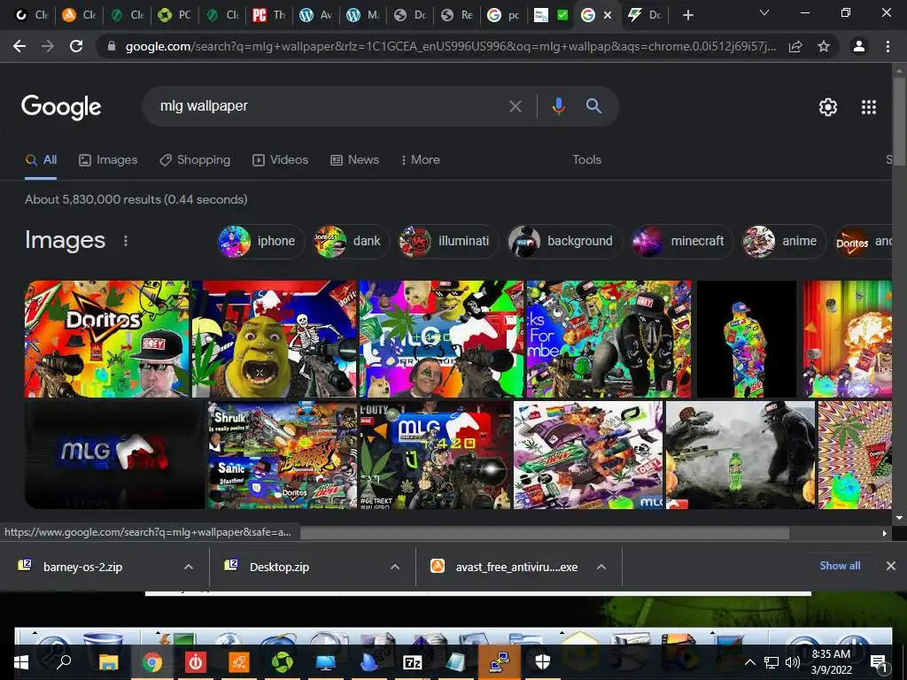
Task: Open the dinosaur and gorilla Mountain Dew thumbnail
Action: [x=740, y=455]
